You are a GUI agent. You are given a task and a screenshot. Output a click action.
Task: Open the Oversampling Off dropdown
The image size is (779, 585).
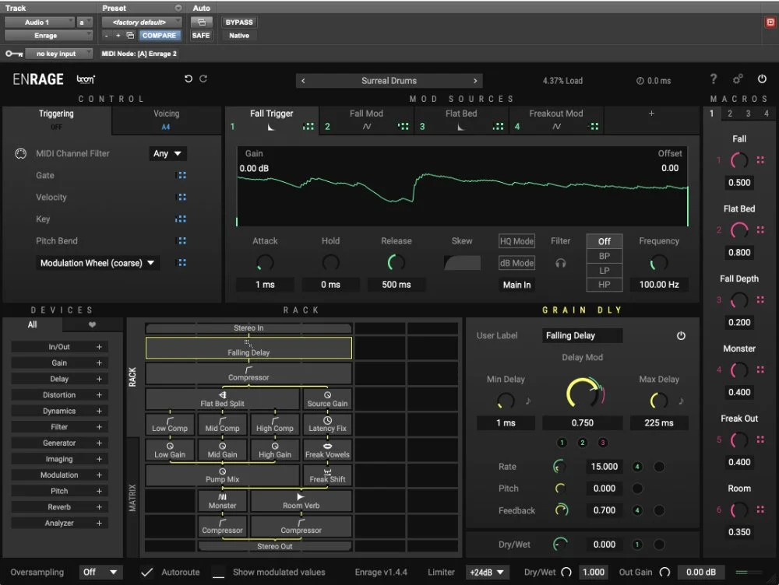100,572
